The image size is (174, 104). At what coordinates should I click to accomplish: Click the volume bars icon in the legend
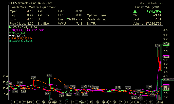coord(10,41)
